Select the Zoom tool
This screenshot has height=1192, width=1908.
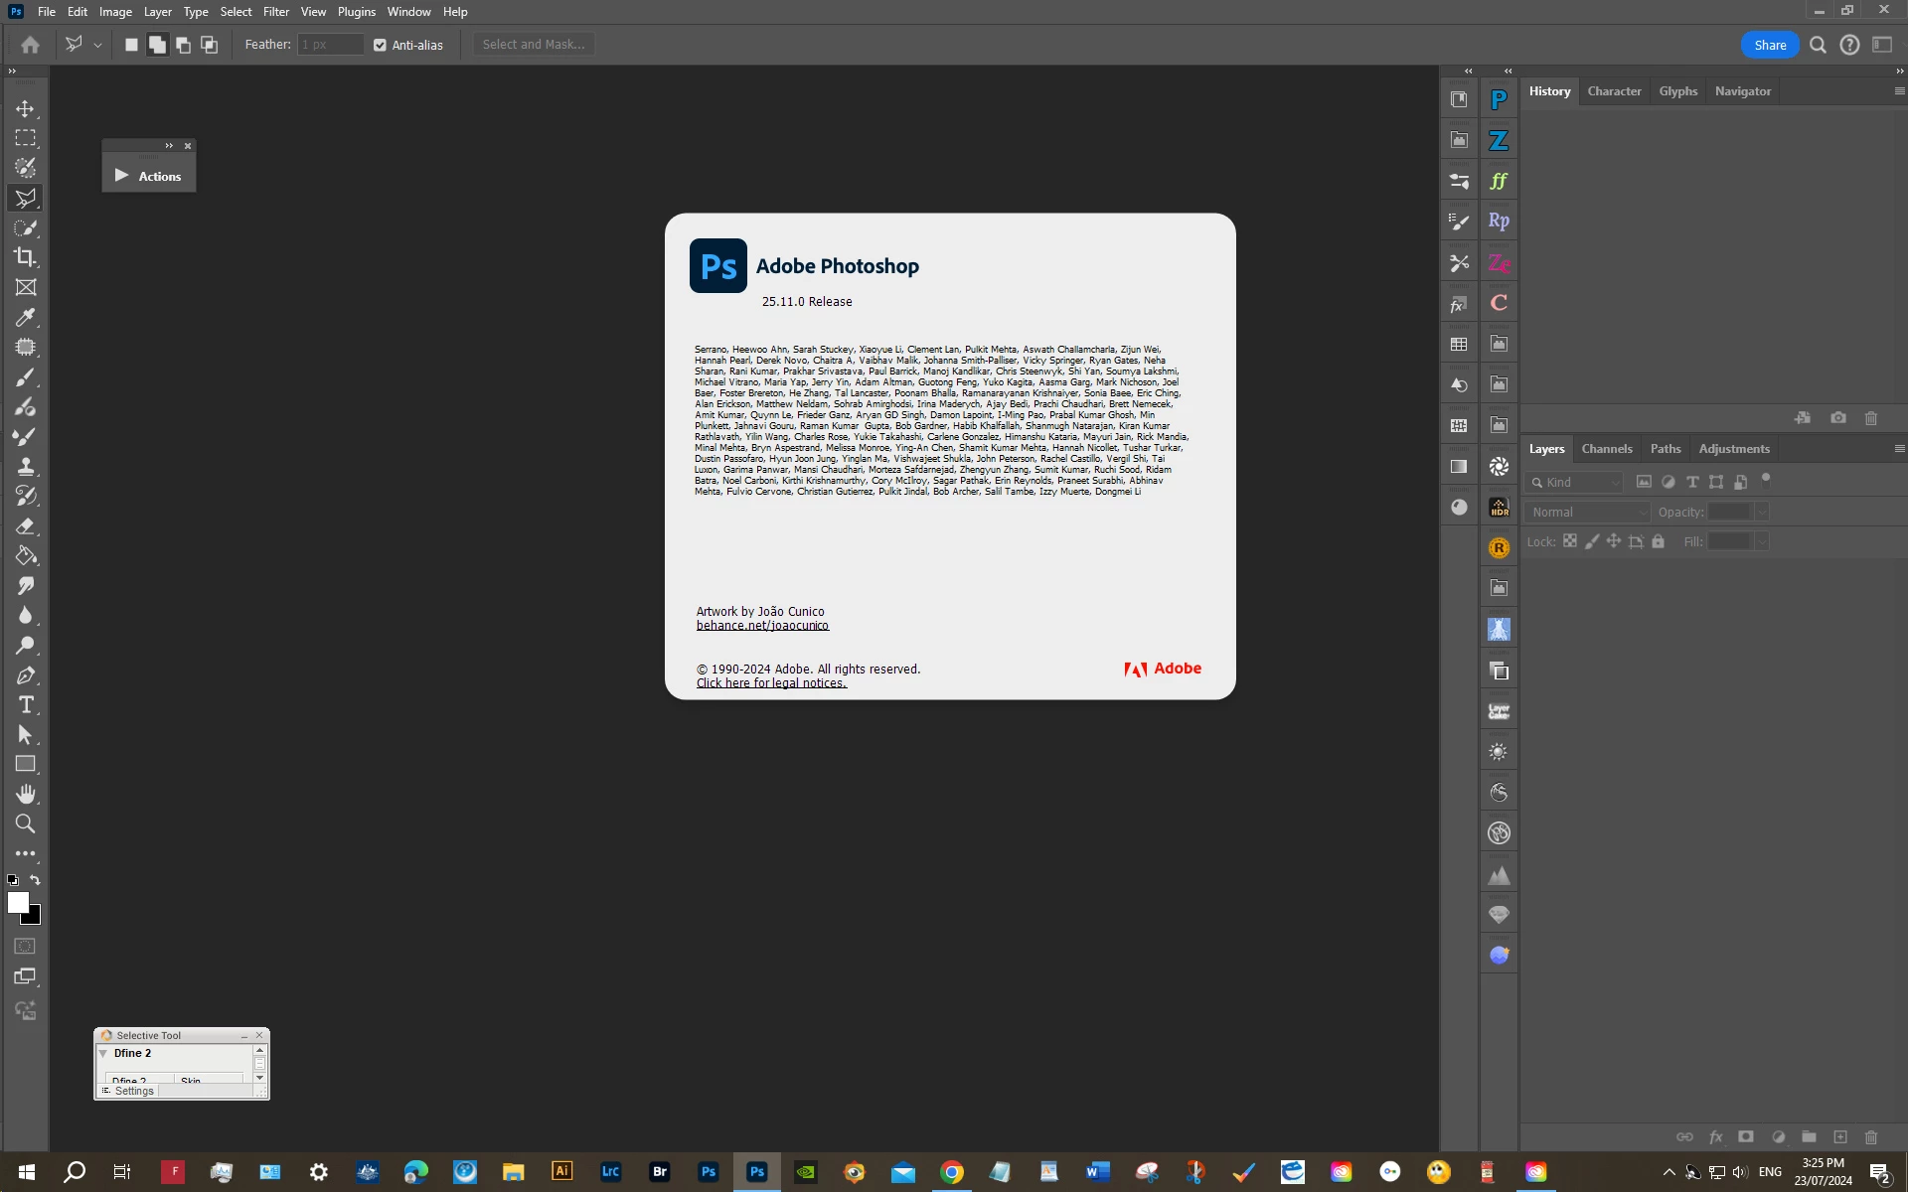coord(26,823)
